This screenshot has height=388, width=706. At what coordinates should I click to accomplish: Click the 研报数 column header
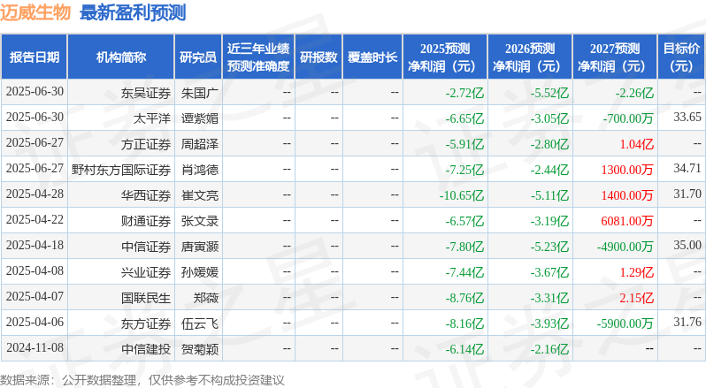coord(318,57)
